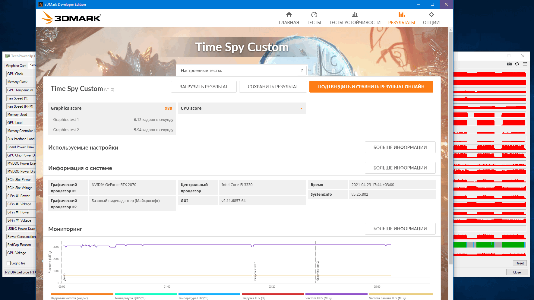Open the Fan Speed (%) sensor dropdown
This screenshot has height=300, width=534.
coord(21,98)
